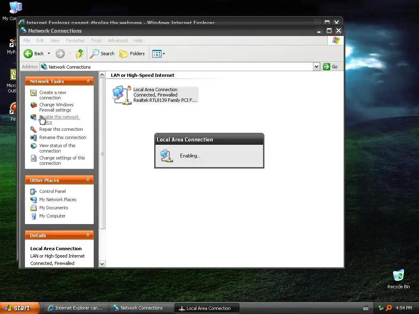This screenshot has width=419, height=314.
Task: Click Rename this connection link
Action: pyautogui.click(x=63, y=137)
